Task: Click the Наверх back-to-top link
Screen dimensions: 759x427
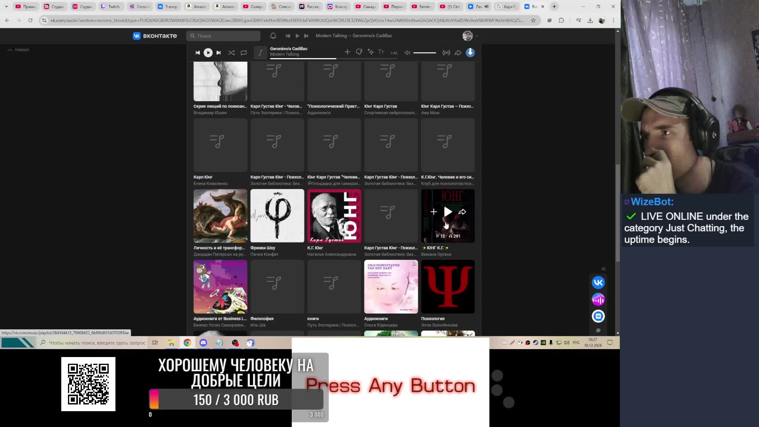Action: [19, 50]
